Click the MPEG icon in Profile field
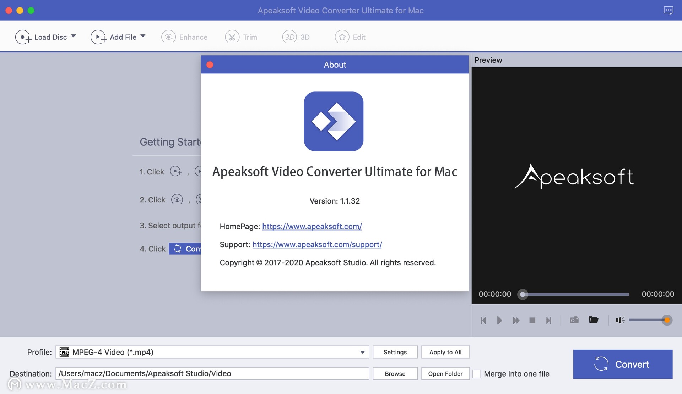This screenshot has width=682, height=394. pyautogui.click(x=64, y=352)
